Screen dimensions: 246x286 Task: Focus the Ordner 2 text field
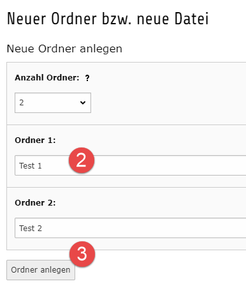(131, 228)
